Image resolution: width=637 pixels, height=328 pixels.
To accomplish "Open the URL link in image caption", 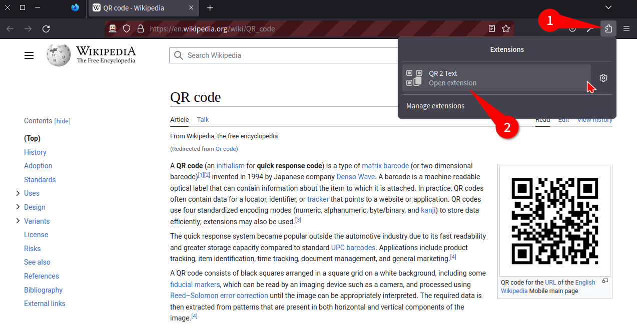I will 550,283.
